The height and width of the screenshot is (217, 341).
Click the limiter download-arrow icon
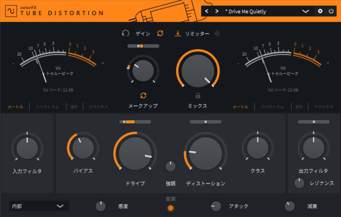[x=178, y=33]
